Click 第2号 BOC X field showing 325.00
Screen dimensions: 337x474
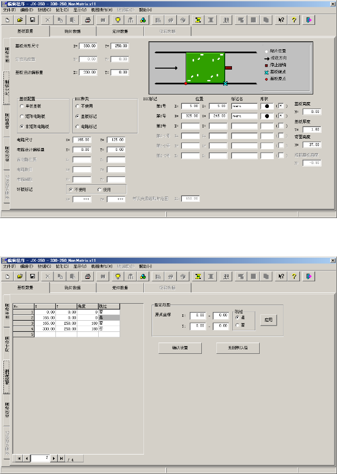(191, 116)
